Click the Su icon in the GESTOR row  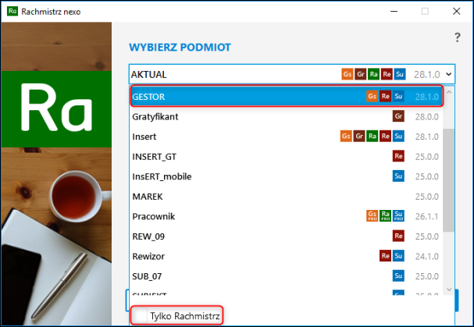pyautogui.click(x=398, y=97)
